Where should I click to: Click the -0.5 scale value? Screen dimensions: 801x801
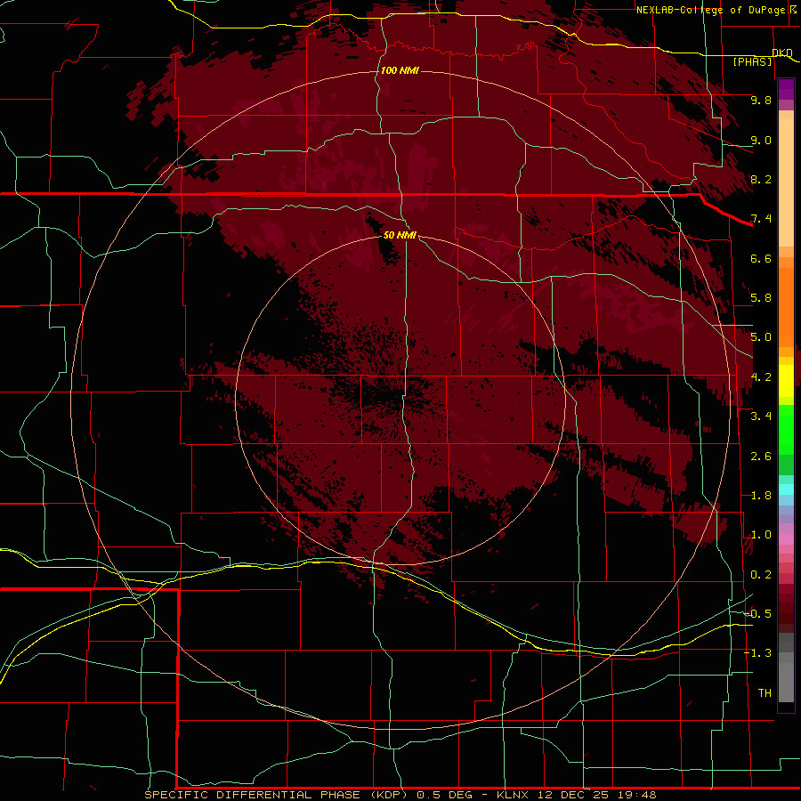click(x=757, y=614)
